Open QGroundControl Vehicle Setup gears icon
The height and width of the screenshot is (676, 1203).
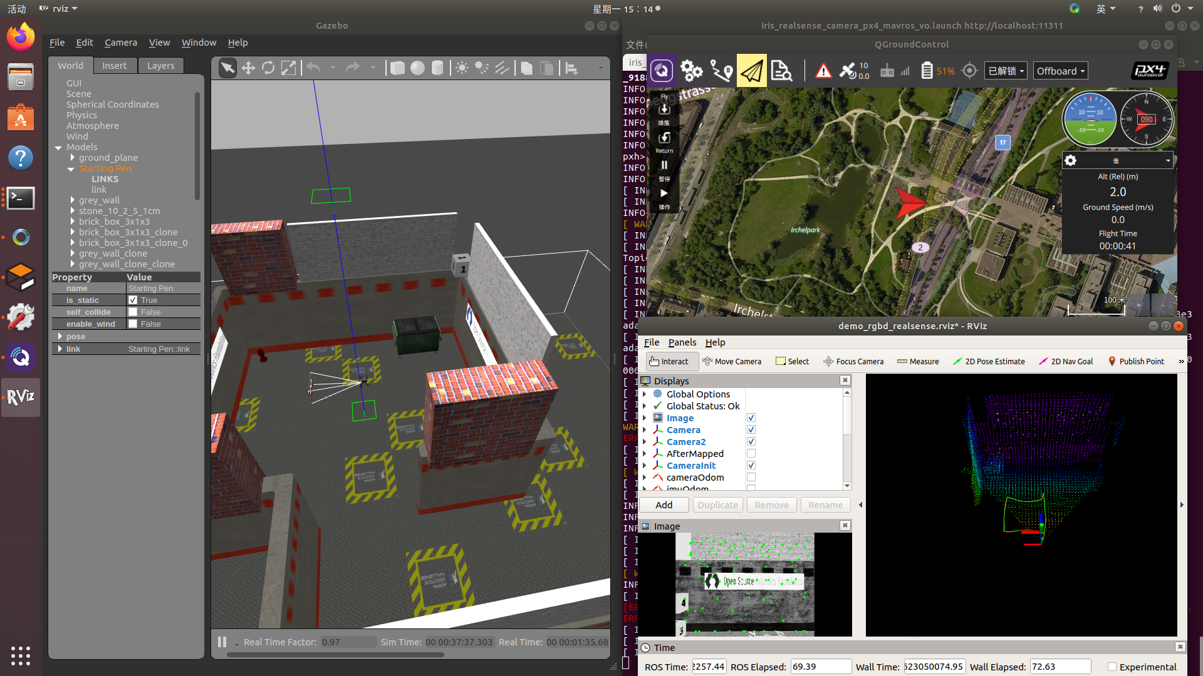(691, 71)
